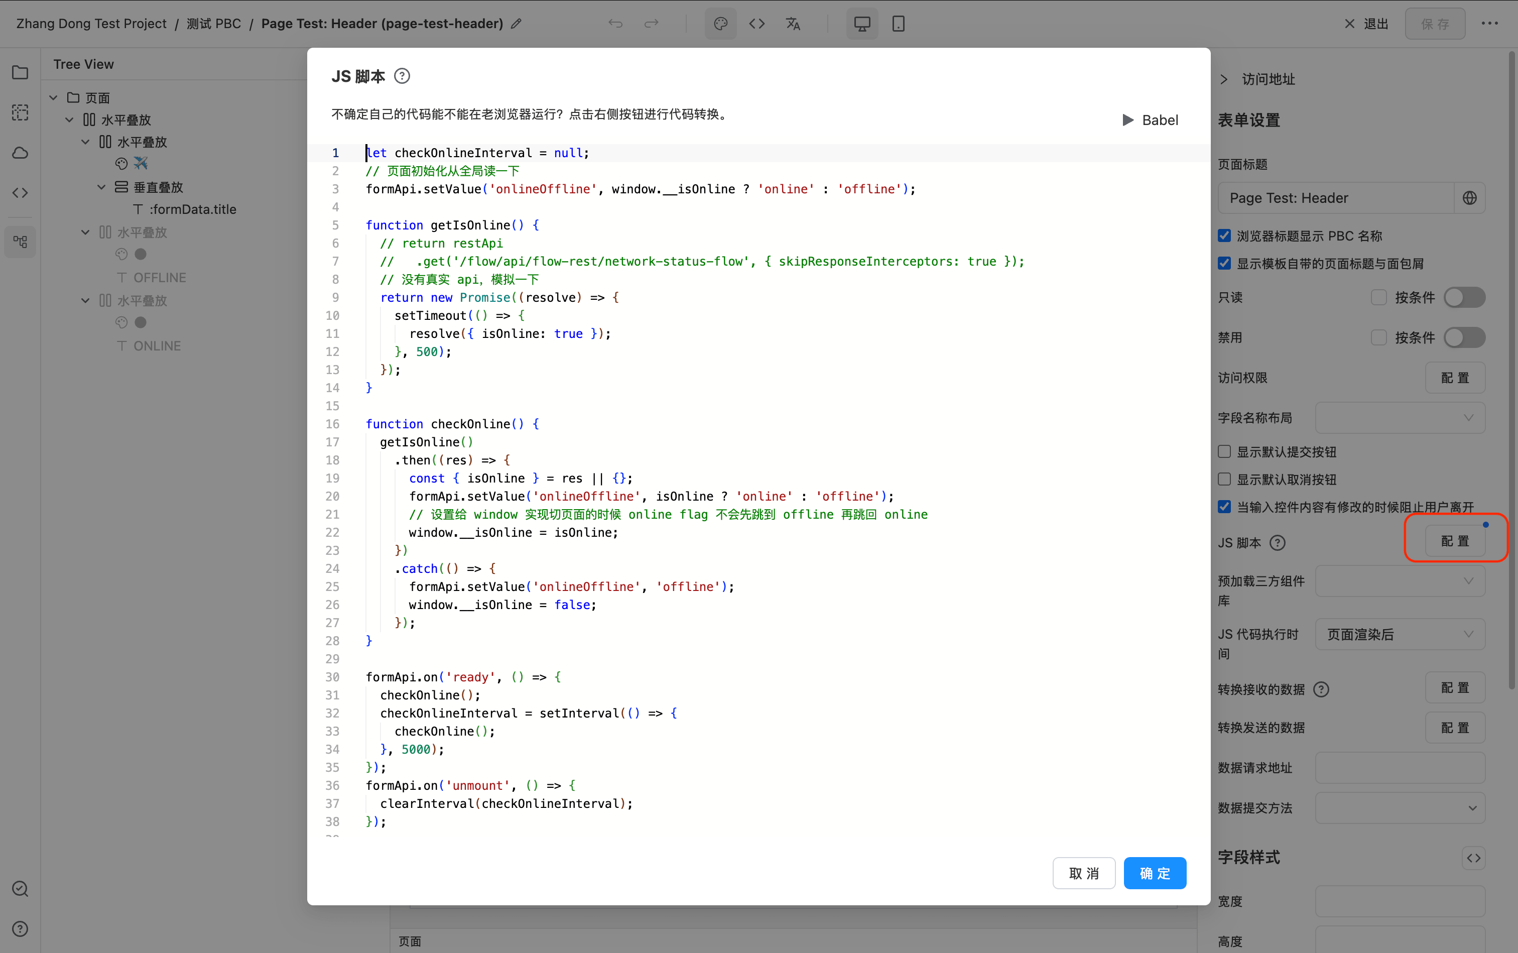The width and height of the screenshot is (1518, 953).
Task: Click help icon next to JS 脚本 setting
Action: coord(1277,543)
